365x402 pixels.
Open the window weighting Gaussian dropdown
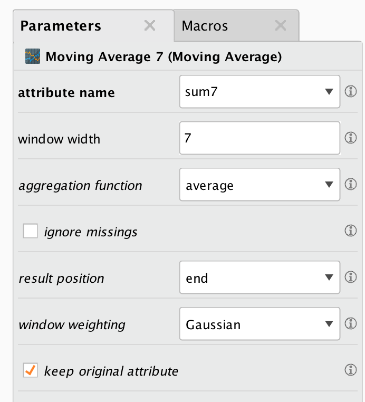pos(260,323)
